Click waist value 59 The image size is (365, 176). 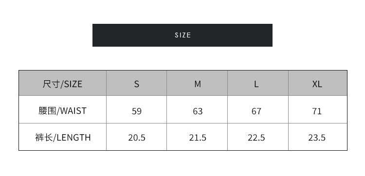coord(137,111)
